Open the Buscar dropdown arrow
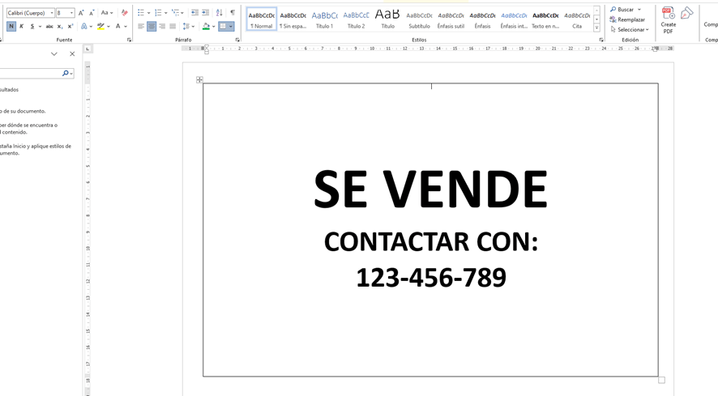 click(639, 10)
